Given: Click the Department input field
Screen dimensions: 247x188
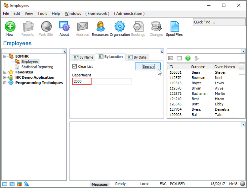Looking at the screenshot, I should click(102, 81).
